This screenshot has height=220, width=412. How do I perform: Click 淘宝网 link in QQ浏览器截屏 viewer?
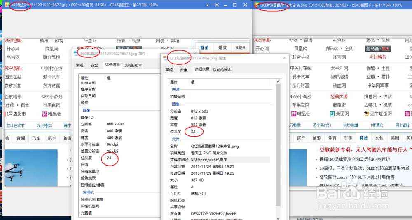tap(339, 57)
